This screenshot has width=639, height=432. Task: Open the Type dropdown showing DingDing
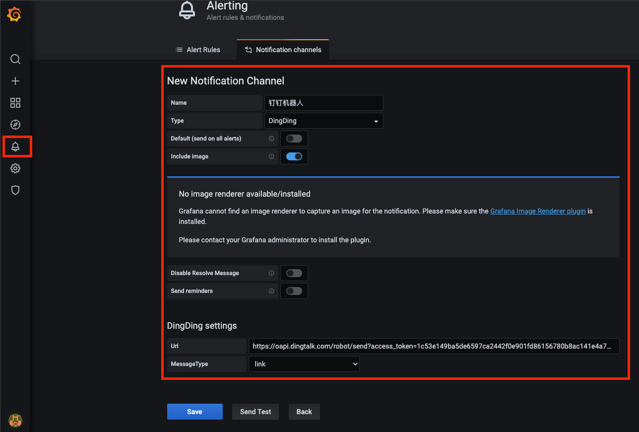[324, 121]
